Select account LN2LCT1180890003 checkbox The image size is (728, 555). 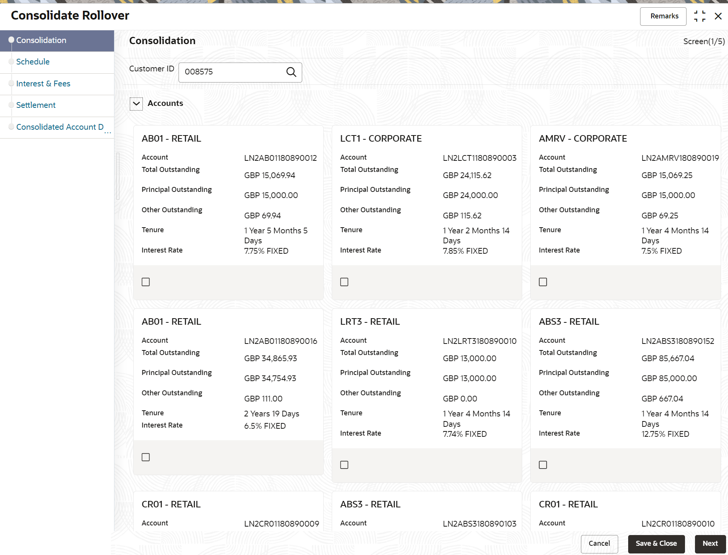344,282
